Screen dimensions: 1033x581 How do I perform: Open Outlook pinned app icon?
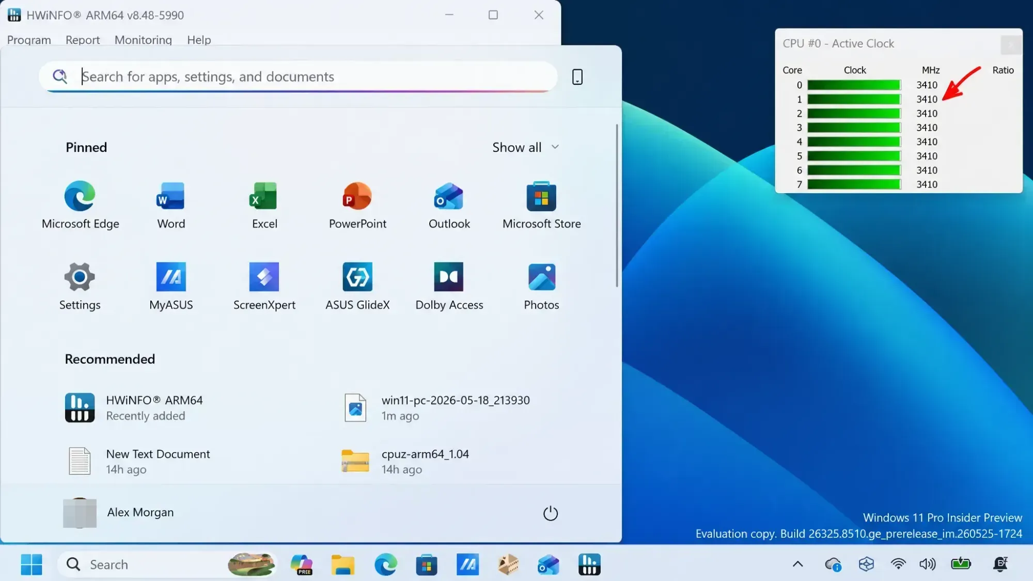click(449, 205)
